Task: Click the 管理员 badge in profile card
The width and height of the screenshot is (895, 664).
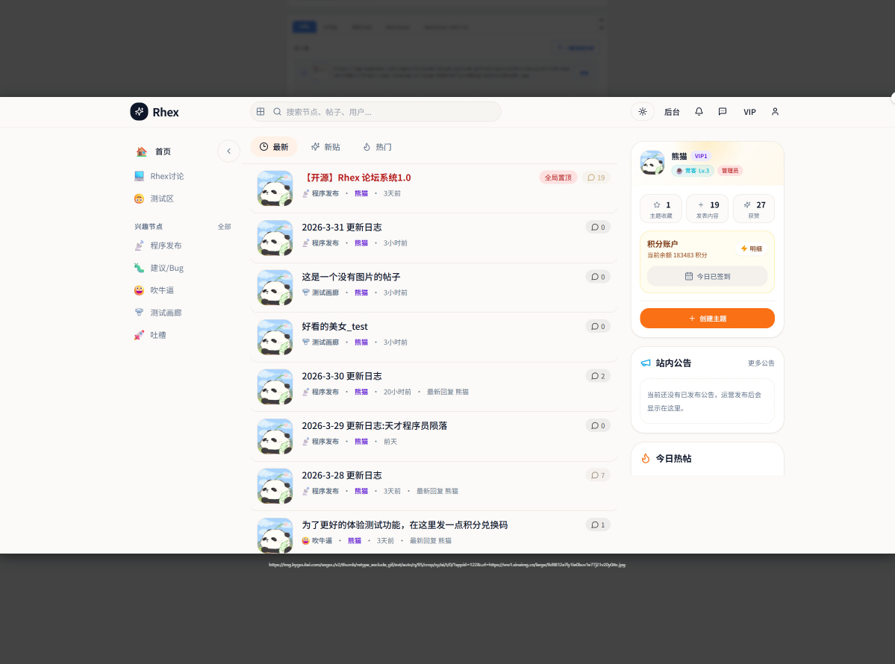Action: (730, 171)
